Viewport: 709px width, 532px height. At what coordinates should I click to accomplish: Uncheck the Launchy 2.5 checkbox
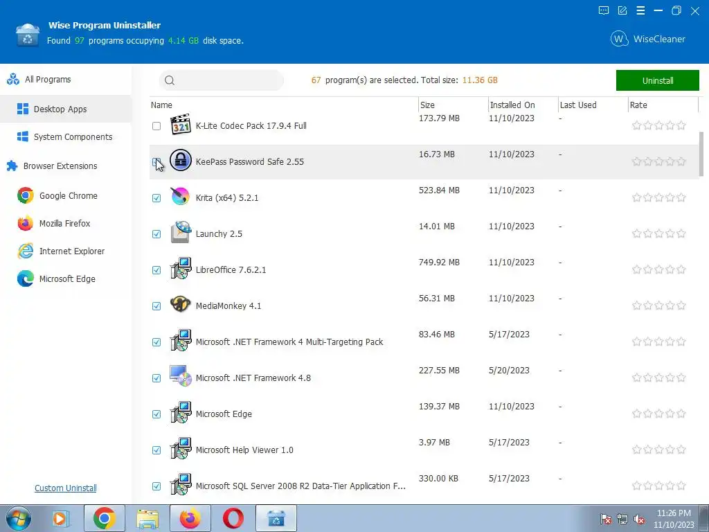pyautogui.click(x=156, y=234)
